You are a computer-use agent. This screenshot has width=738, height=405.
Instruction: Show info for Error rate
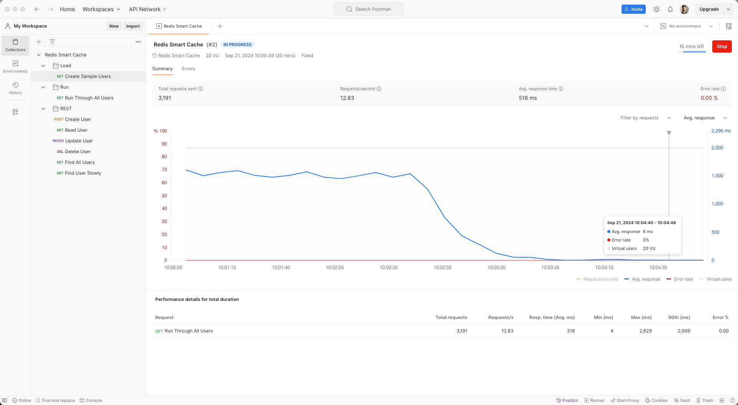[x=723, y=89]
